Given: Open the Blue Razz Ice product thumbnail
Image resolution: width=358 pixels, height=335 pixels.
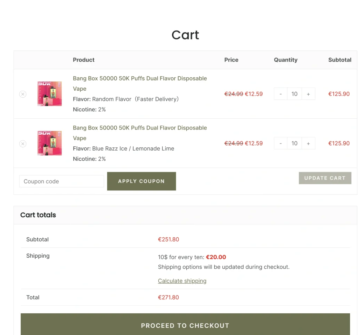Looking at the screenshot, I should pos(50,143).
